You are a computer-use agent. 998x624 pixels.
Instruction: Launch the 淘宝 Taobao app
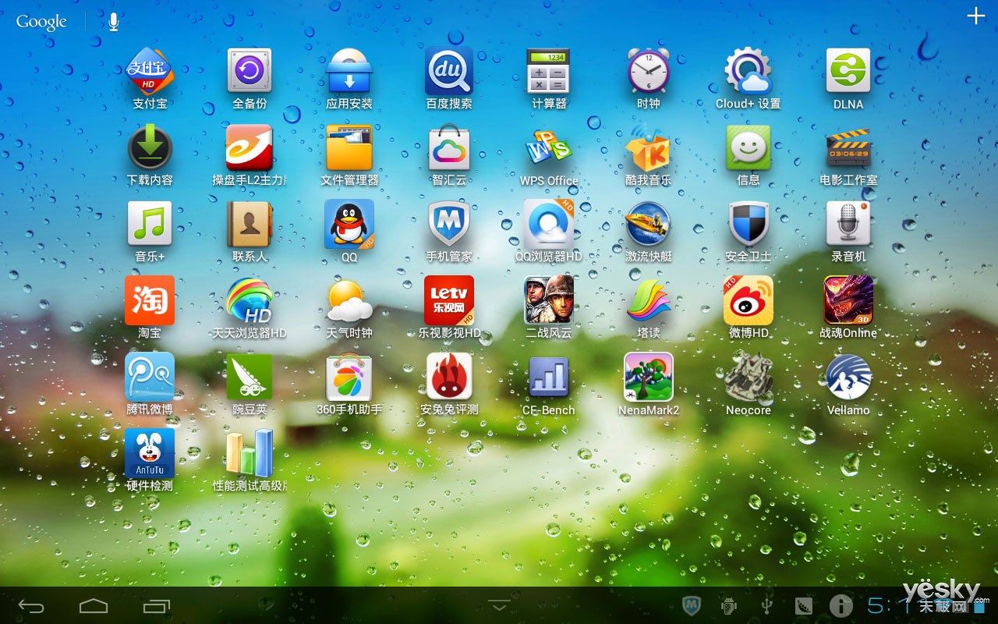coord(150,300)
